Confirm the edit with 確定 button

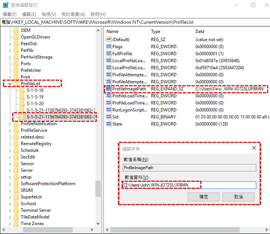pyautogui.click(x=204, y=197)
